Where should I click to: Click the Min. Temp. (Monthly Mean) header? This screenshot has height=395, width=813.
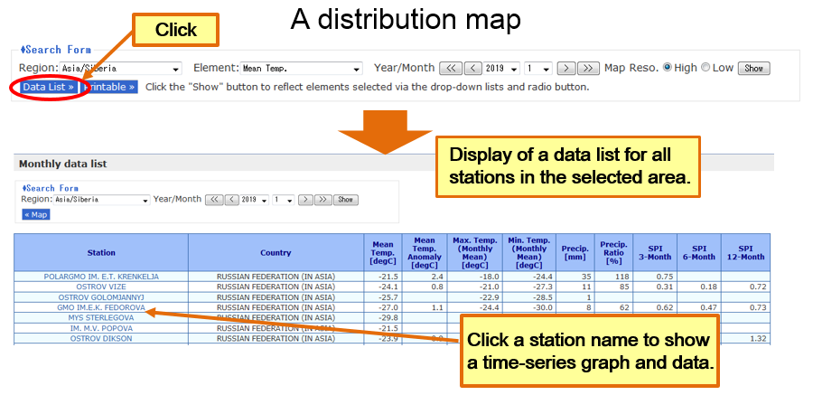(x=529, y=253)
